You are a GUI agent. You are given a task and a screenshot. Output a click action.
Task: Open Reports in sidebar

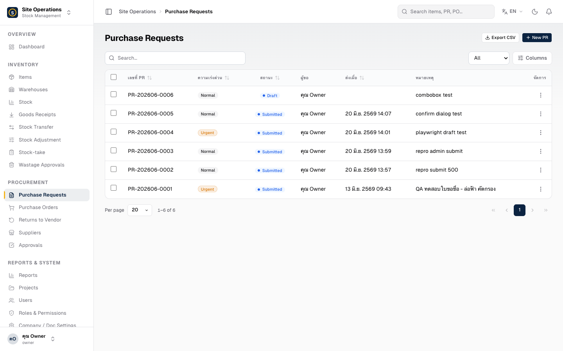pyautogui.click(x=47, y=275)
